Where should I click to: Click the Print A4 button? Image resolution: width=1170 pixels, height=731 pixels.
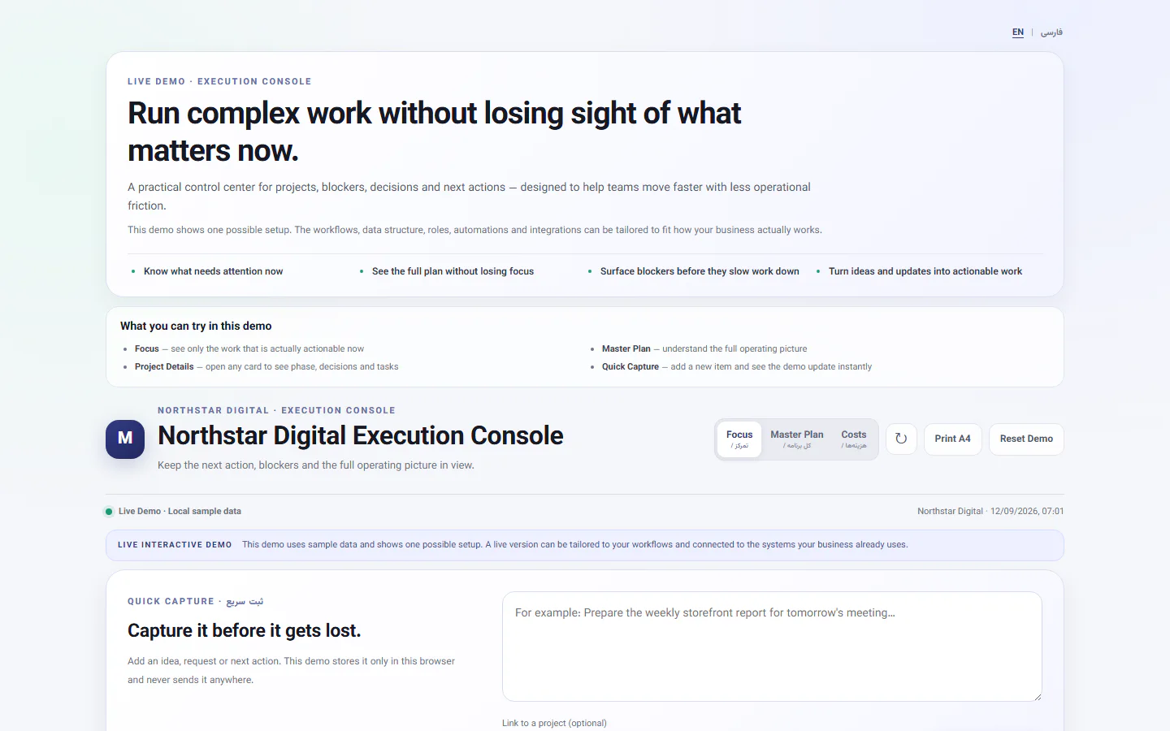953,439
